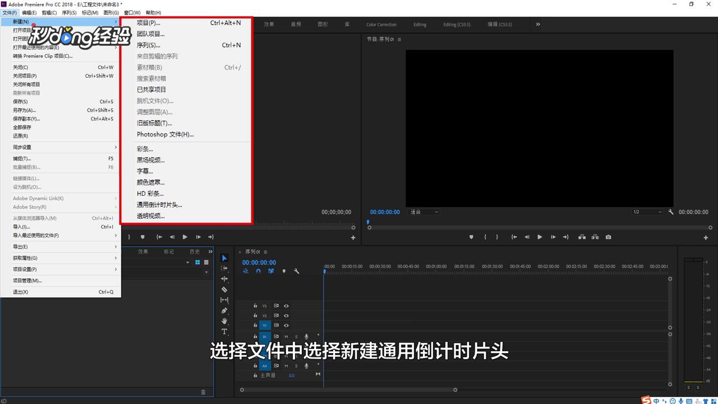Click the Sogou input method icon in tray

(x=647, y=400)
